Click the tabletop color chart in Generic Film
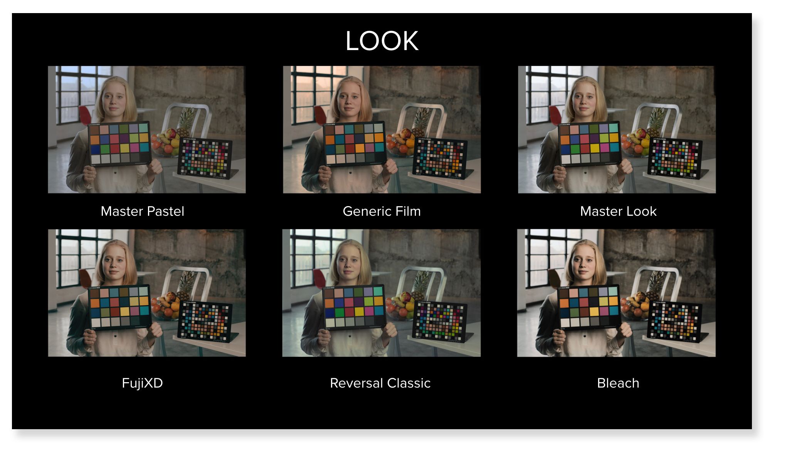This screenshot has width=792, height=460. click(x=439, y=158)
